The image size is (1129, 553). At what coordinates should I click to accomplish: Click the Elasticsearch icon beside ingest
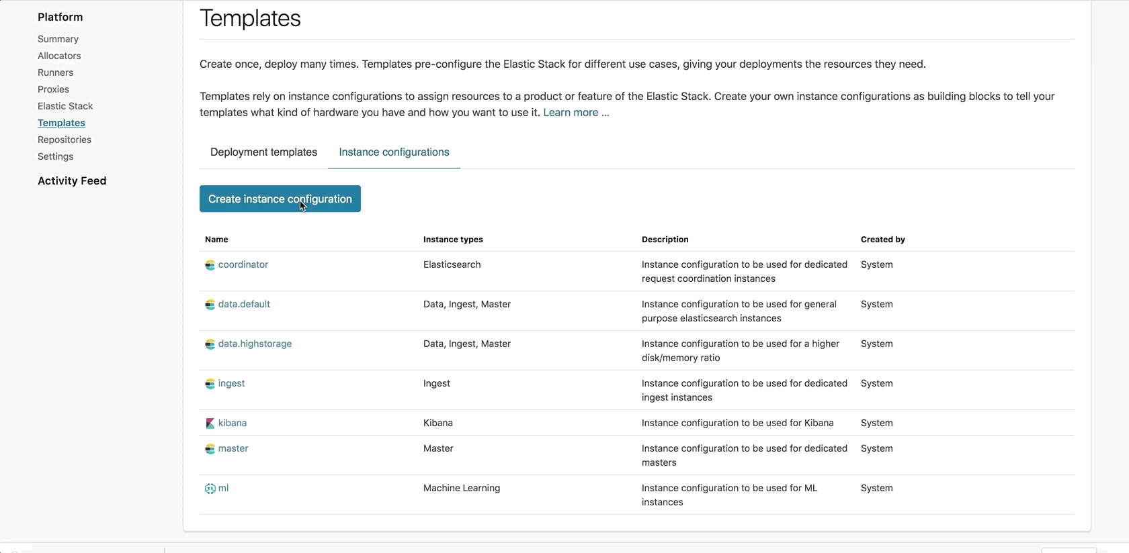[210, 384]
